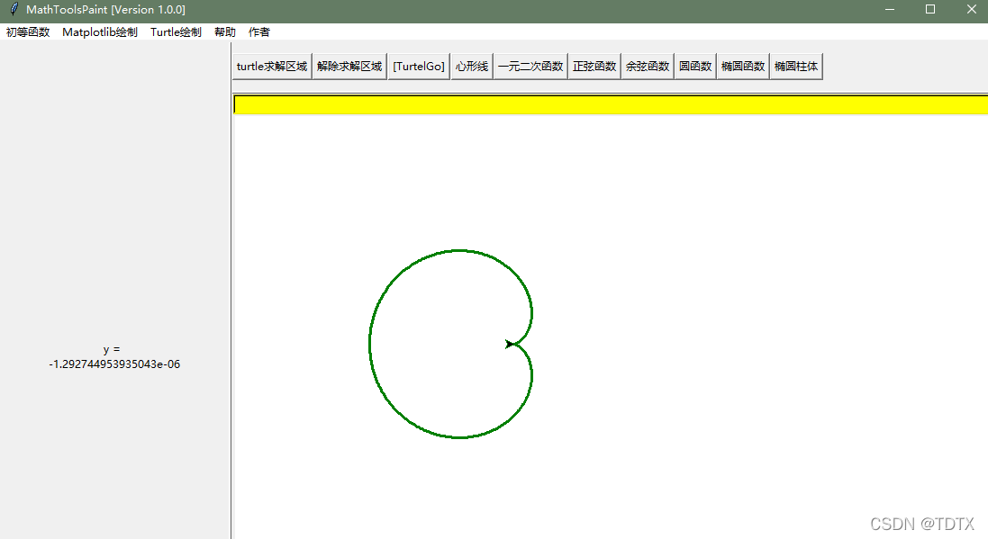Minimize the MathToolsPaint window
This screenshot has height=539, width=988.
click(890, 9)
